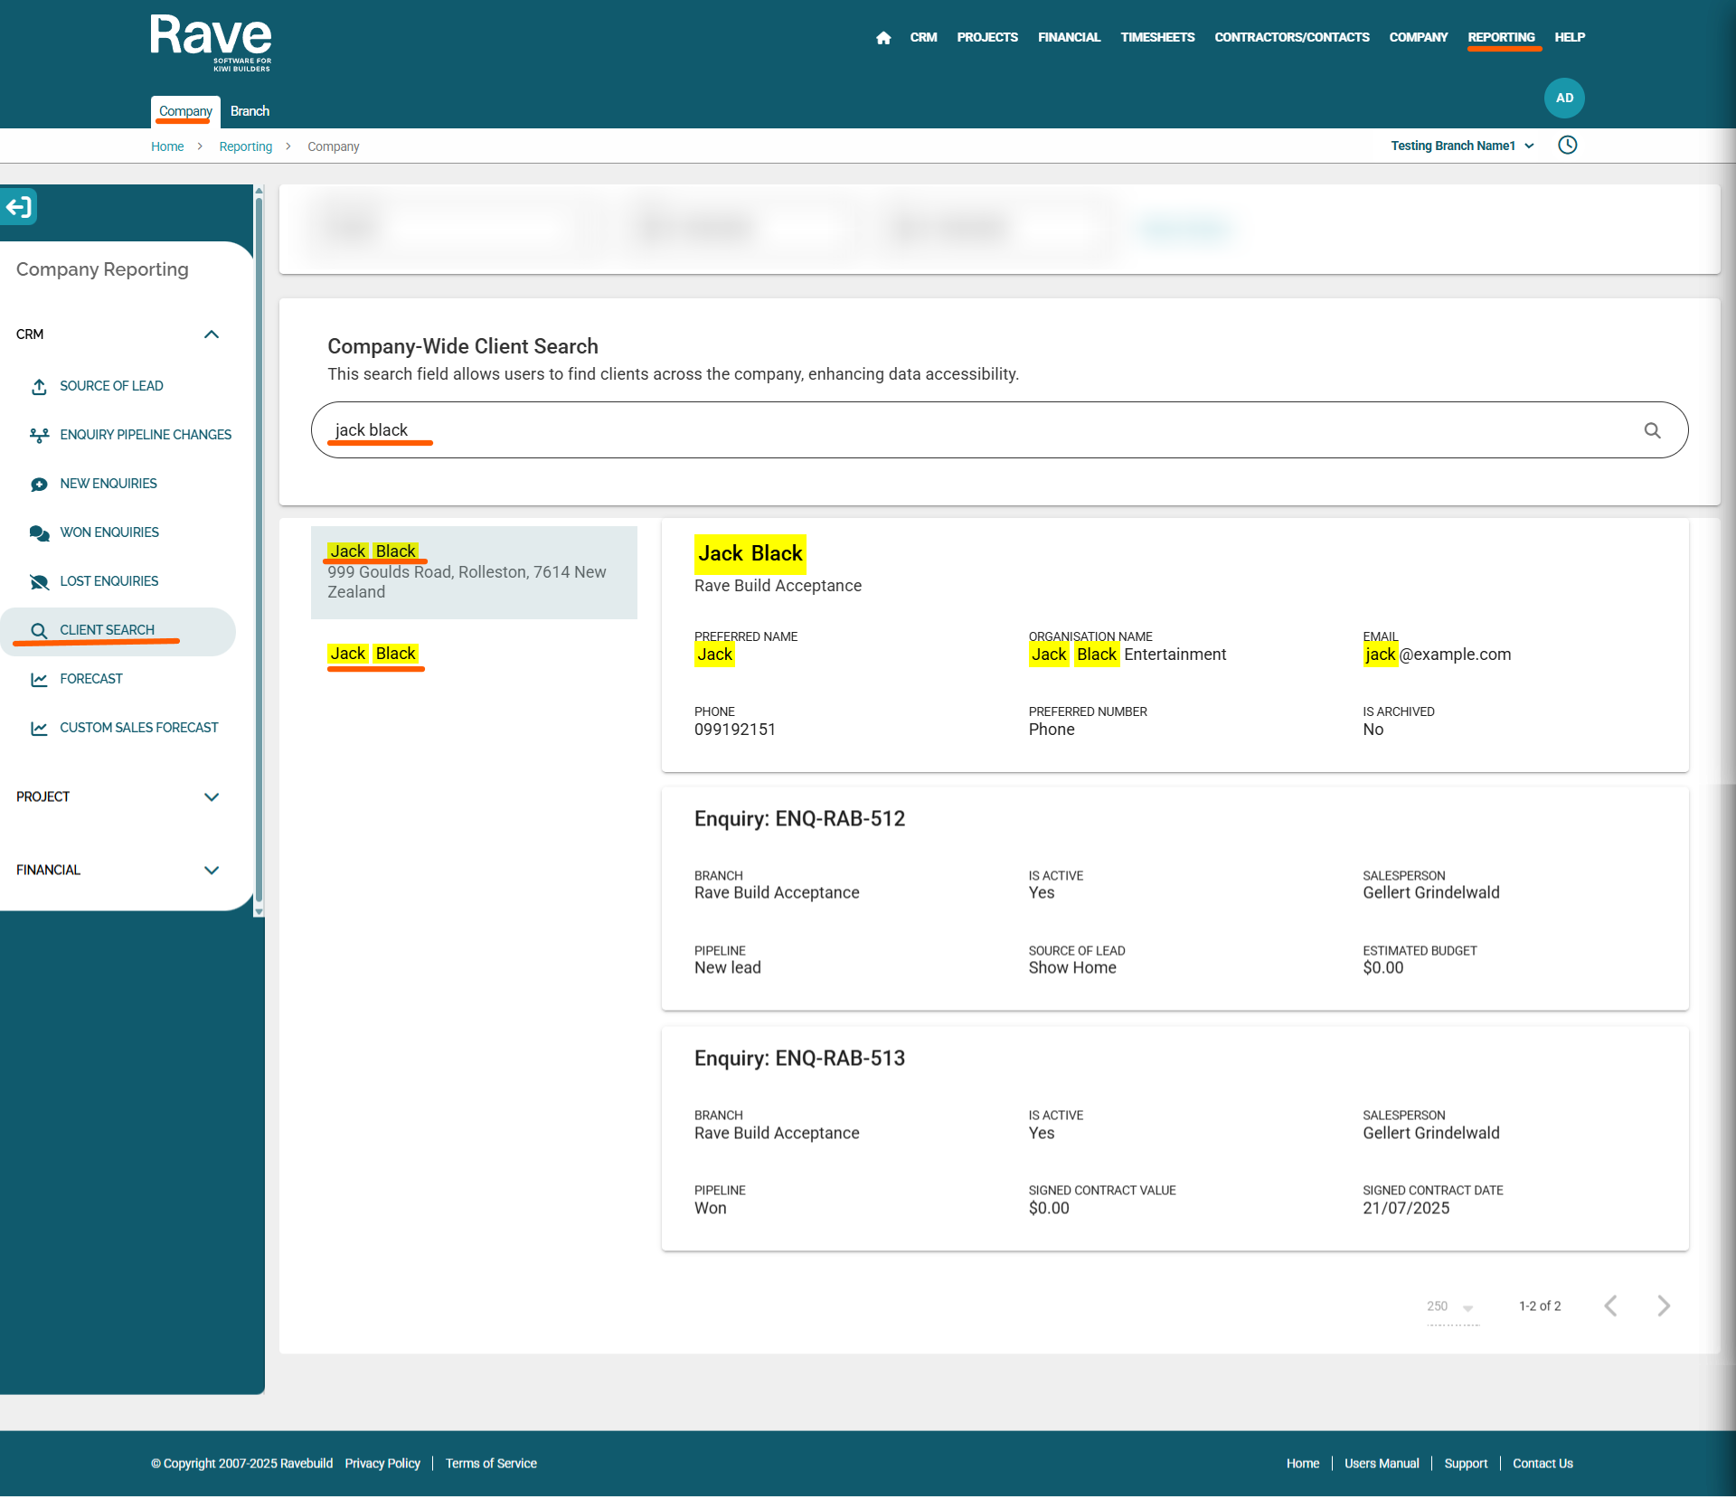
Task: Click the search magnifier icon in search field
Action: [1653, 430]
